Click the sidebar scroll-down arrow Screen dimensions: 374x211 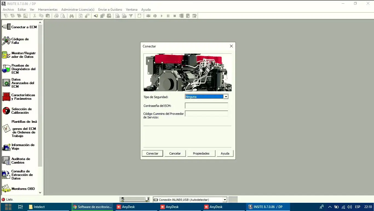[x=40, y=192]
